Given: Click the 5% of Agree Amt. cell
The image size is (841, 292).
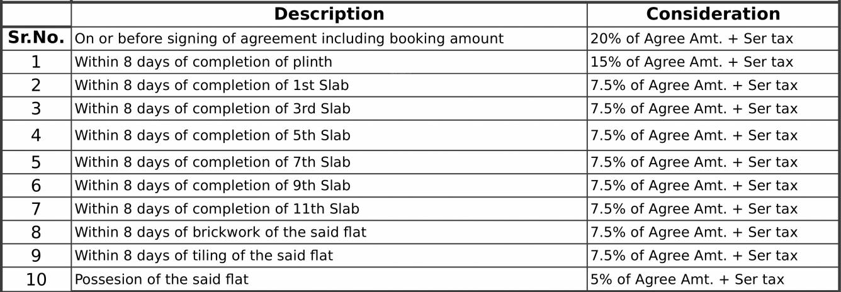Looking at the screenshot, I should (713, 279).
